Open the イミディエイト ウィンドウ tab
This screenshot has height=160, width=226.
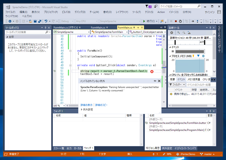(185, 148)
